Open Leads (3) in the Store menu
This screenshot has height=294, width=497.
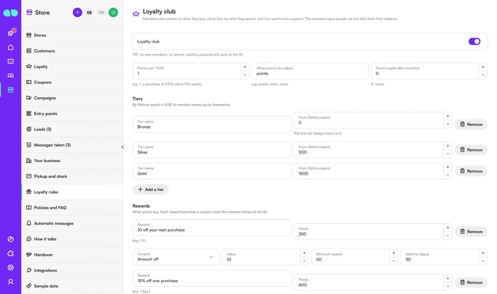tap(72, 129)
